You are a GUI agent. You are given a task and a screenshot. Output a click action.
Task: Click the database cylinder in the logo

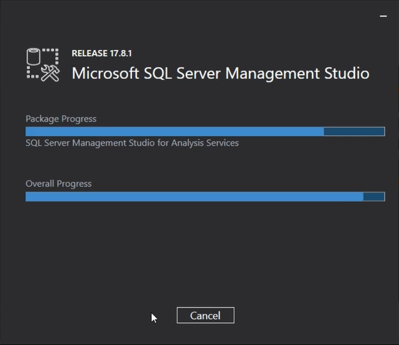click(x=34, y=58)
